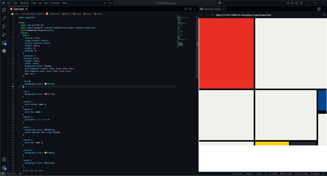Open the Edit menu
327x176 pixels.
[x=15, y=3]
